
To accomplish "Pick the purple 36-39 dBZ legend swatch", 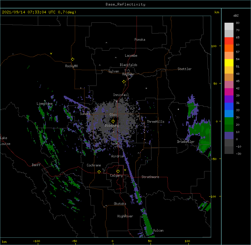I will point(229,99).
